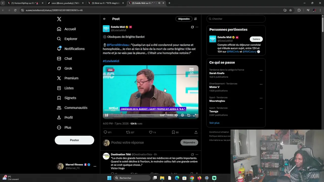
Task: Open Explorer search page
Action: pos(67,39)
